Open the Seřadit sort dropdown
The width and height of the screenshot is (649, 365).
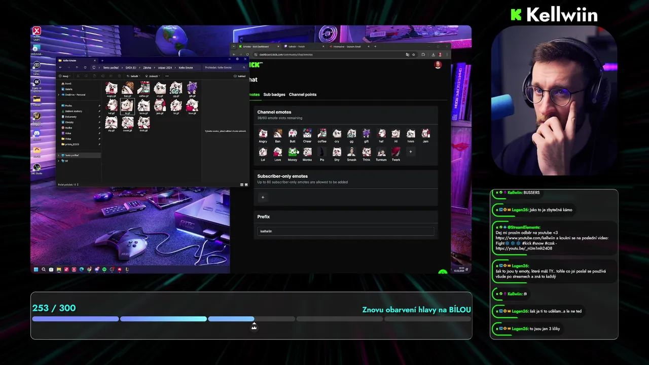pos(133,76)
